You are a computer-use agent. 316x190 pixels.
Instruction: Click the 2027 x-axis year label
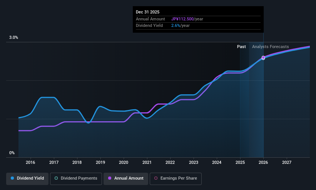point(287,162)
